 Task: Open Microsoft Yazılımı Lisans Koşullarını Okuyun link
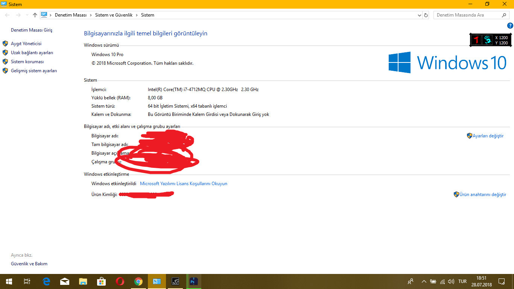(184, 184)
